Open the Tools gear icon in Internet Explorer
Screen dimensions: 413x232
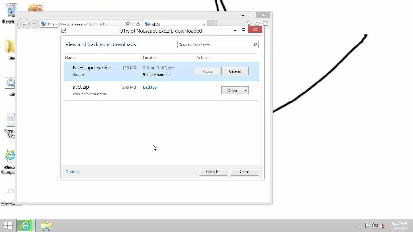265,24
